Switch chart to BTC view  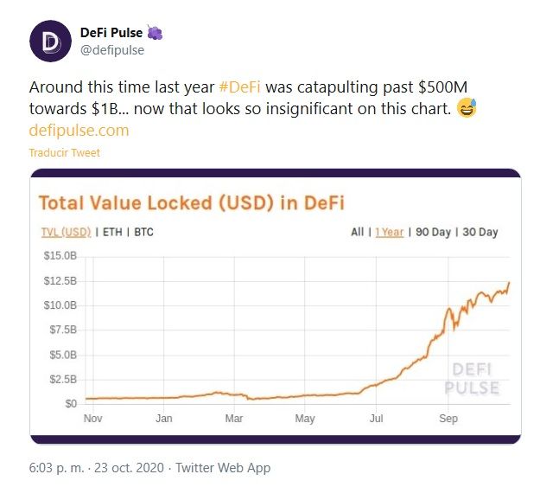click(143, 232)
